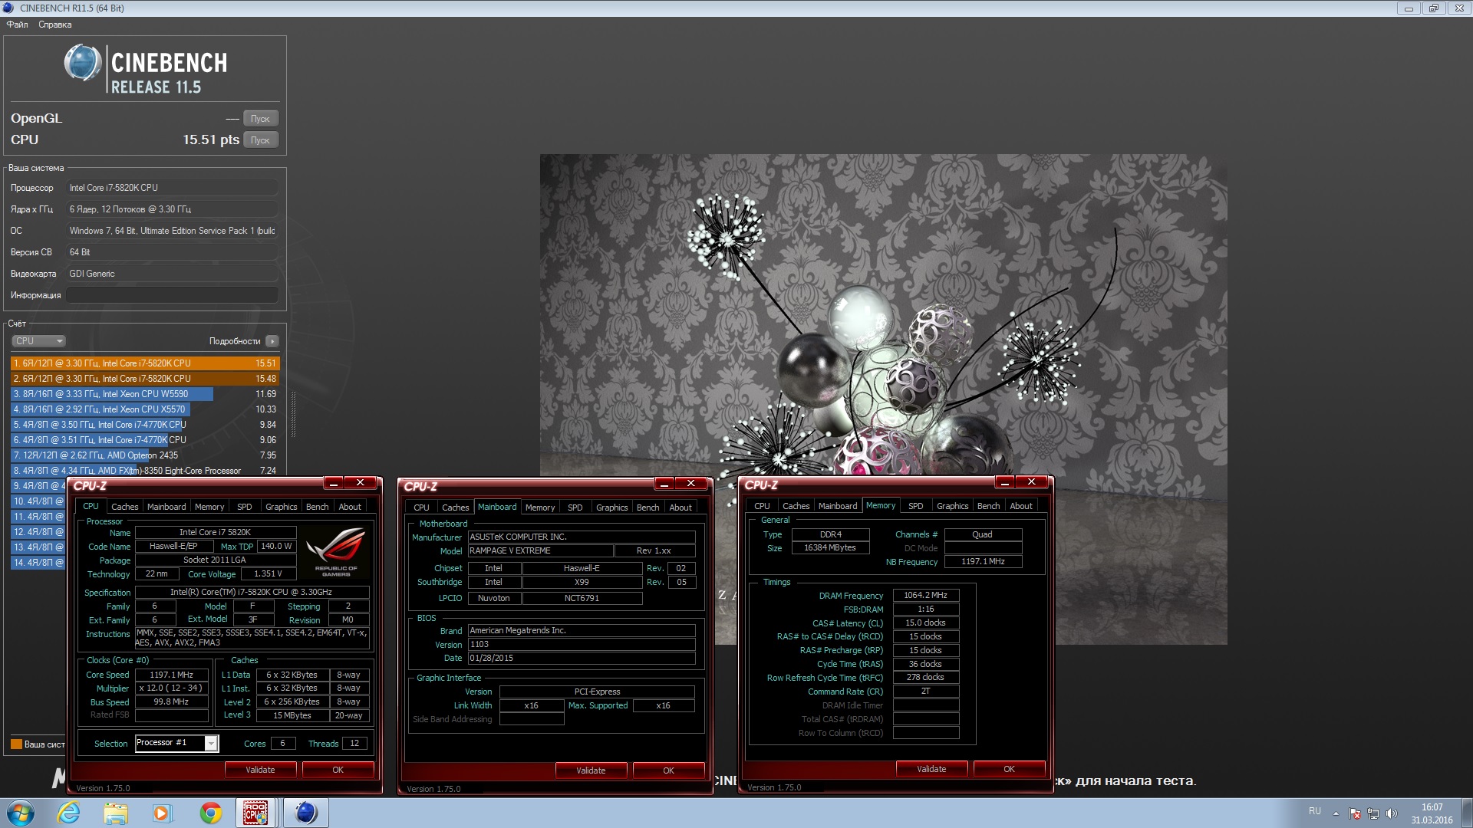
Task: Click Validate in the Mainboard window
Action: coord(591,770)
